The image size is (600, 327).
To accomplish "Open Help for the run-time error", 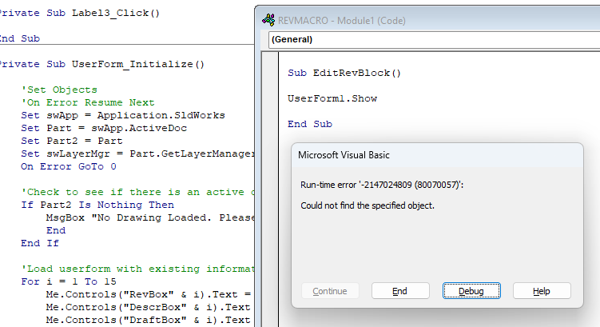I will coord(542,291).
